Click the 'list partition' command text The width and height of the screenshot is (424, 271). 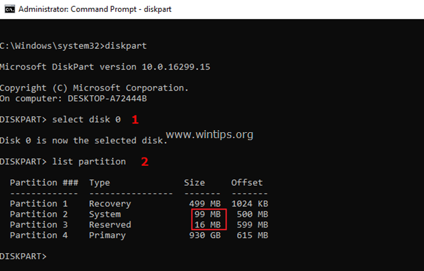coord(89,162)
